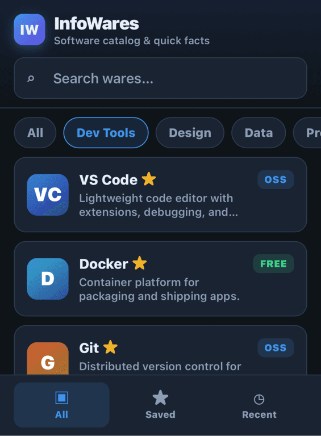Open the VS Code title

109,180
